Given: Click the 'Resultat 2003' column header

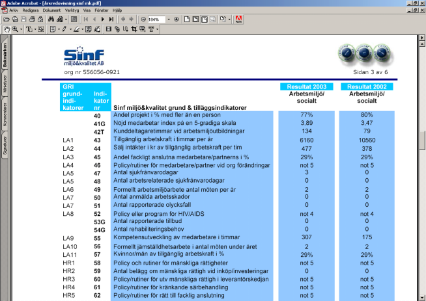Looking at the screenshot, I should [306, 86].
